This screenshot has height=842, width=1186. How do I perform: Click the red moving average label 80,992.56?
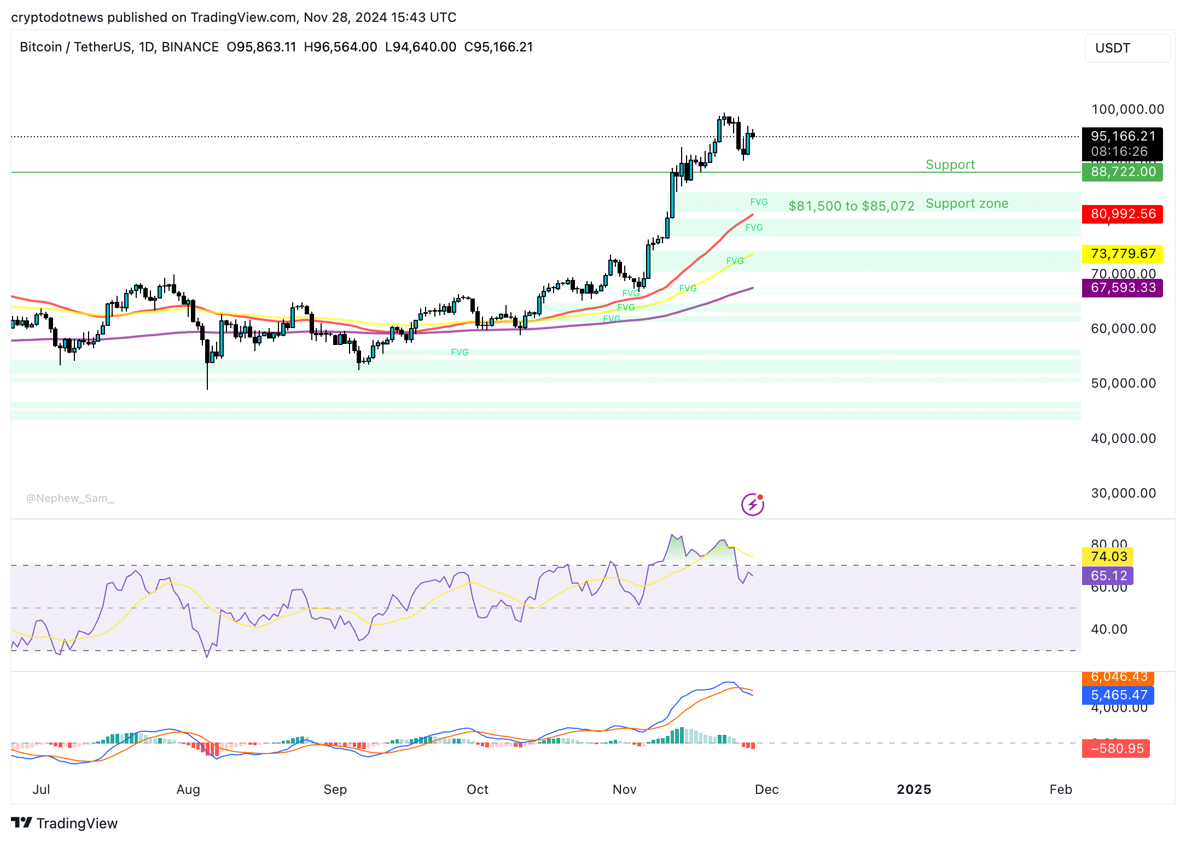[1123, 214]
